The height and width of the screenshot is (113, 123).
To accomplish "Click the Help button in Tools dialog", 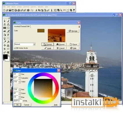I will click(x=73, y=48).
